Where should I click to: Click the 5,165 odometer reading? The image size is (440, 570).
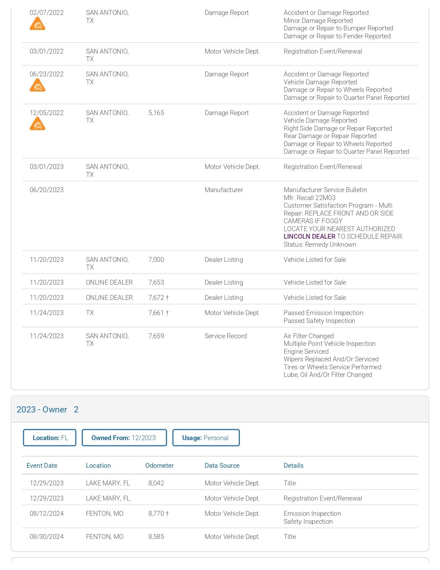[156, 113]
